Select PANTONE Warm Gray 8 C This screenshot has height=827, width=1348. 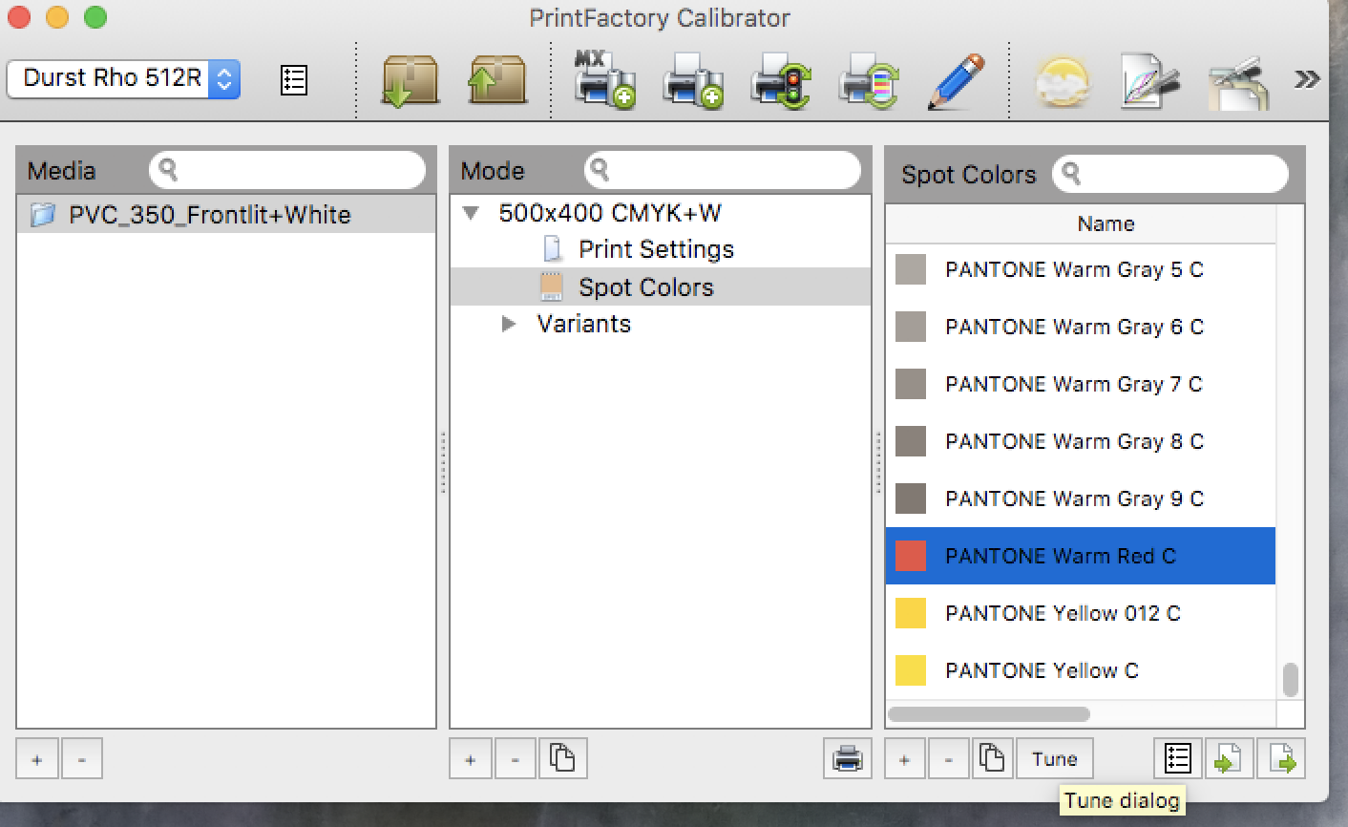coord(1081,441)
